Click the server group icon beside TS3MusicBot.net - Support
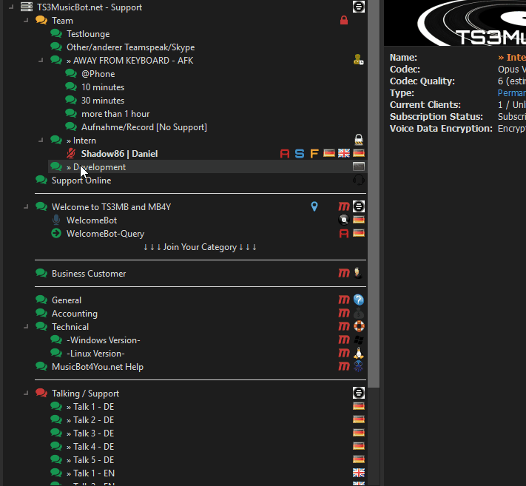This screenshot has height=486, width=526. [359, 7]
